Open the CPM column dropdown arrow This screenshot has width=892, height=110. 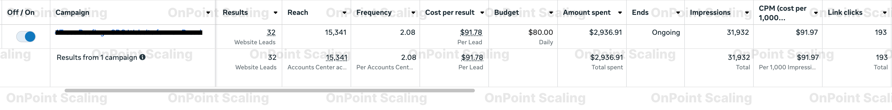(816, 13)
